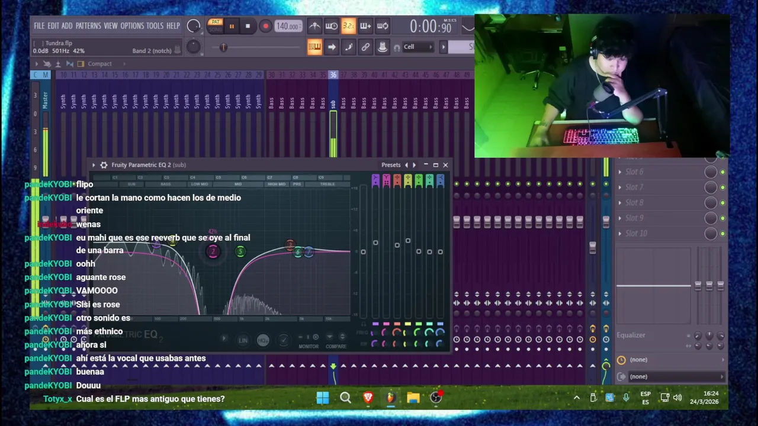Image resolution: width=758 pixels, height=426 pixels.
Task: Select EQ band 3 orange token
Action: pos(290,244)
